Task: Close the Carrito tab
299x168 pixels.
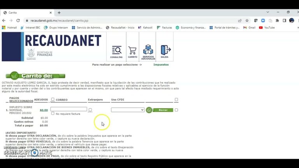Action: tap(51, 12)
